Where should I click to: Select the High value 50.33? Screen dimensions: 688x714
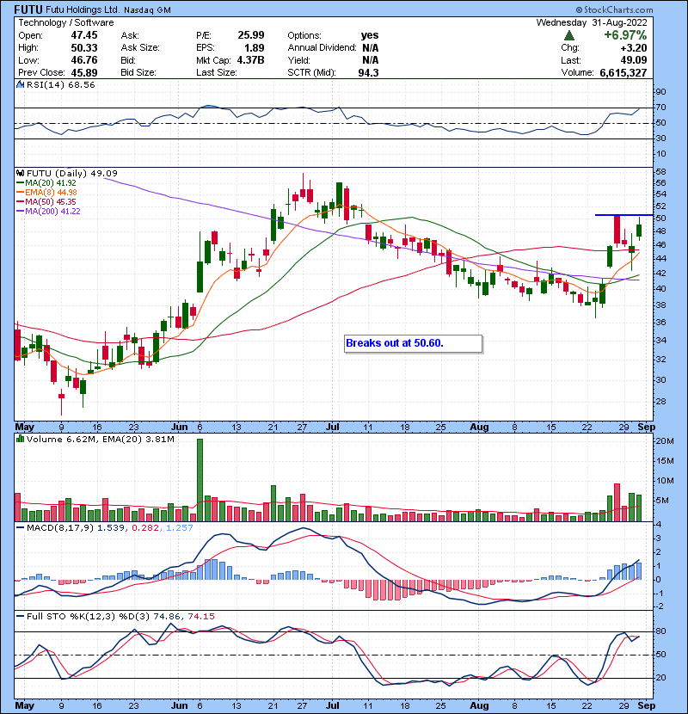tap(83, 47)
